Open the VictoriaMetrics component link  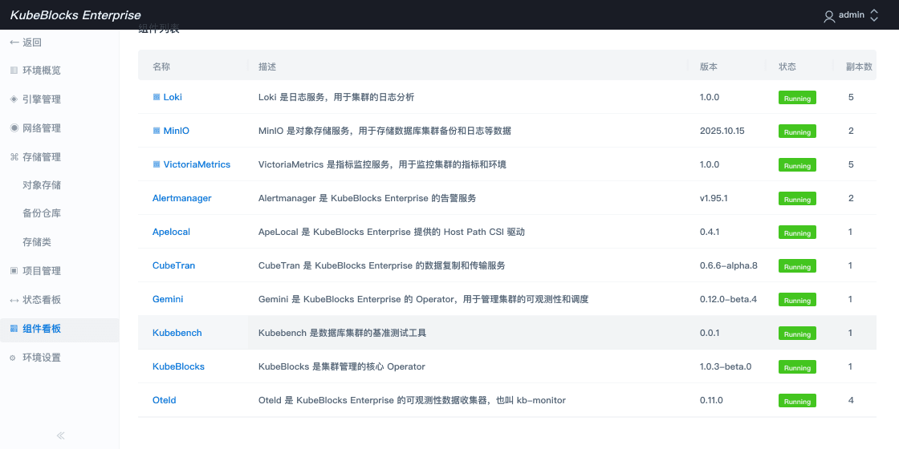pyautogui.click(x=197, y=165)
